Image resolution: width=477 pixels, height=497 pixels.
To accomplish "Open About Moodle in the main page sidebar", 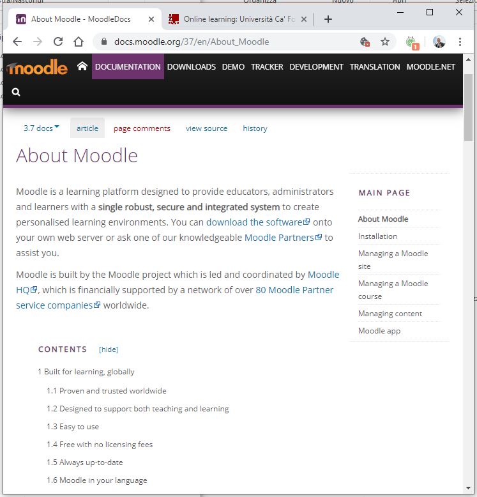I will (x=383, y=219).
